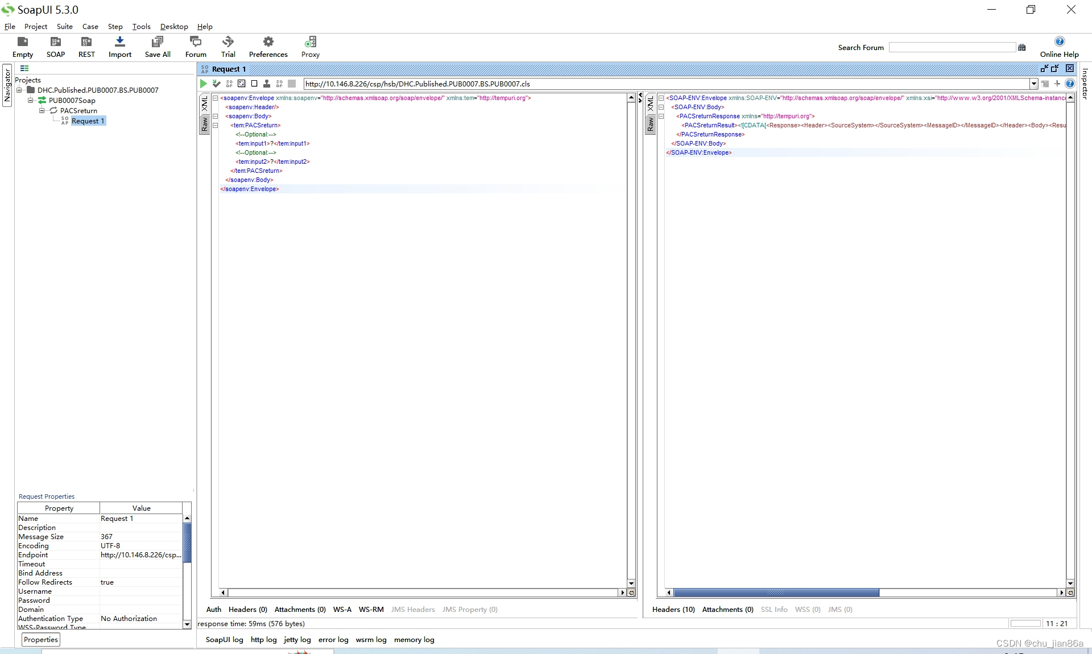
Task: Select the Auth tab in request panel
Action: [213, 609]
